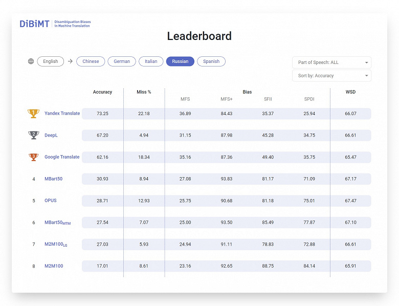Click MBart50 MFS+ value 93.83
The width and height of the screenshot is (399, 306).
click(227, 179)
